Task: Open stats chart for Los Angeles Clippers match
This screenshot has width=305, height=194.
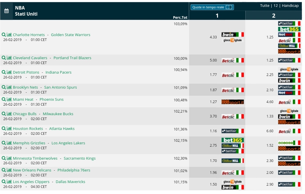Action: [x=9, y=182]
